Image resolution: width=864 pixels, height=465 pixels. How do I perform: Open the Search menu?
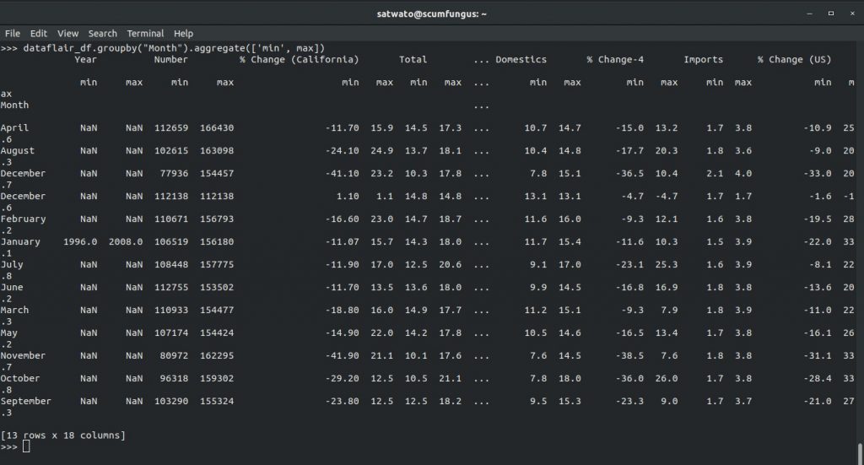[x=102, y=34]
